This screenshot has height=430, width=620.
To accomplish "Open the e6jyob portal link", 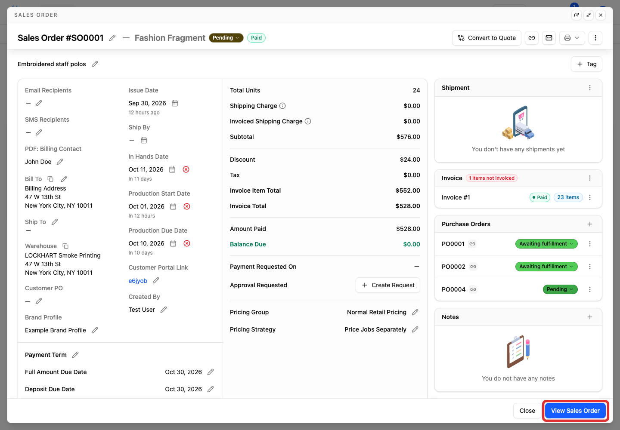I will 138,281.
